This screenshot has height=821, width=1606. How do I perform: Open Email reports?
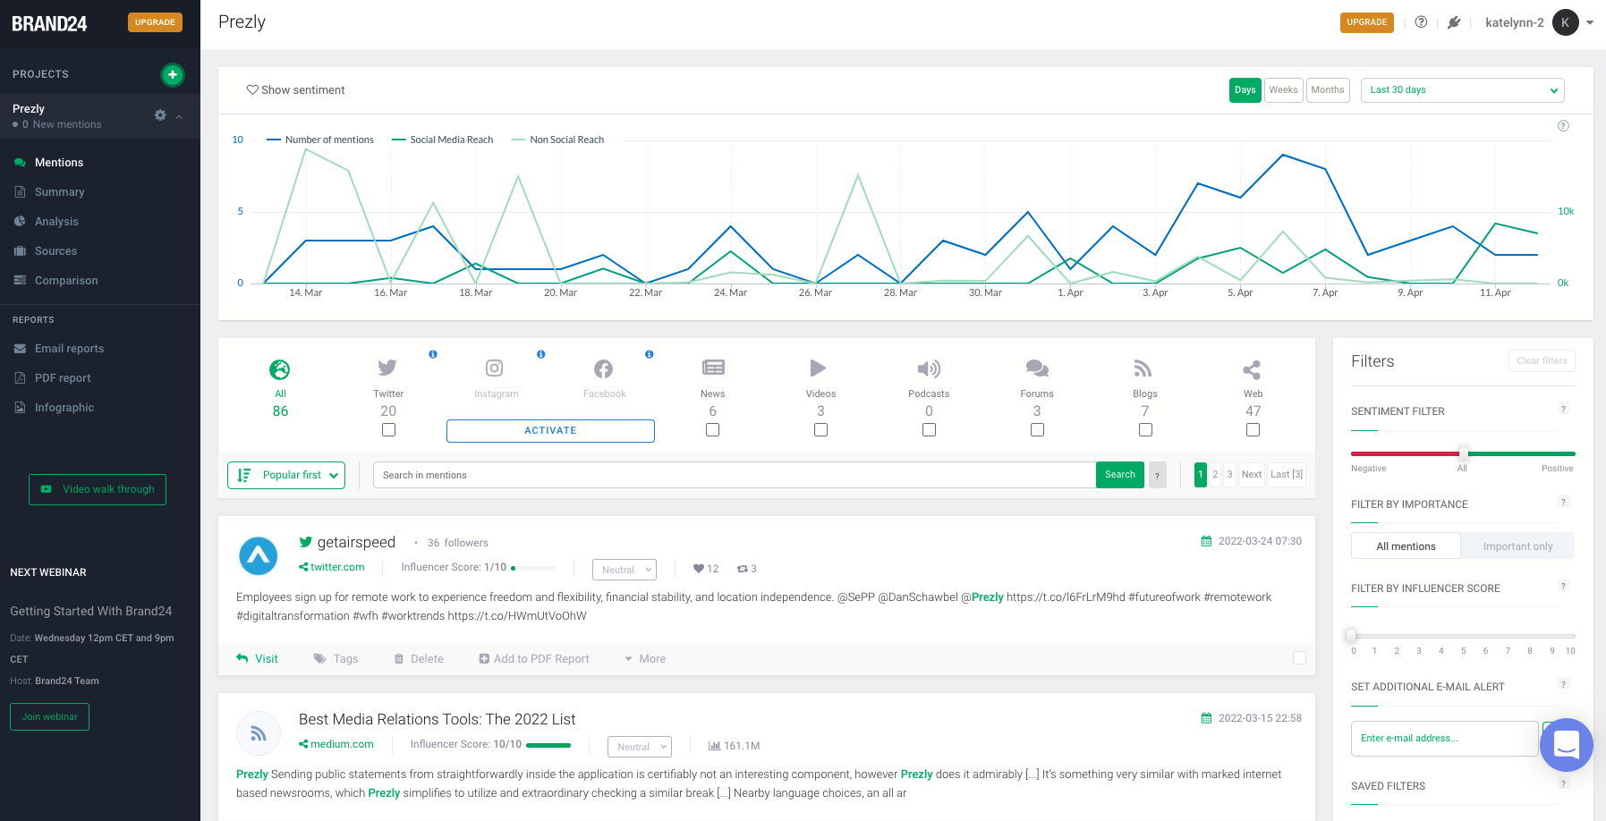click(69, 348)
